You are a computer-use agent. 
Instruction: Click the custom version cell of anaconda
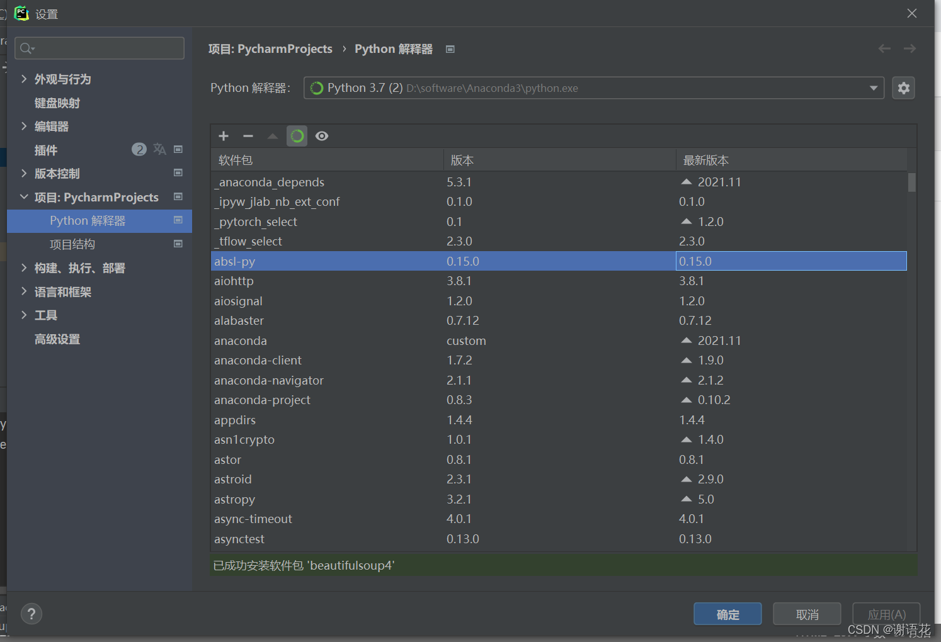pos(466,341)
